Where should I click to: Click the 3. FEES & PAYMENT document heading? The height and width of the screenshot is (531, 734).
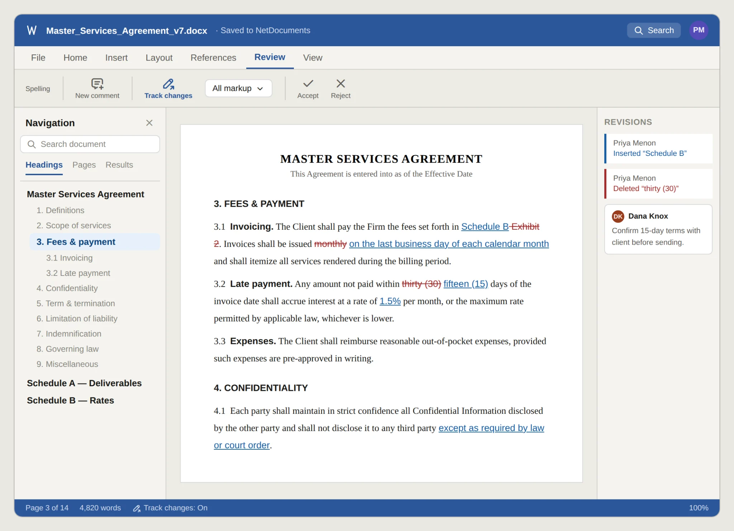(x=259, y=204)
